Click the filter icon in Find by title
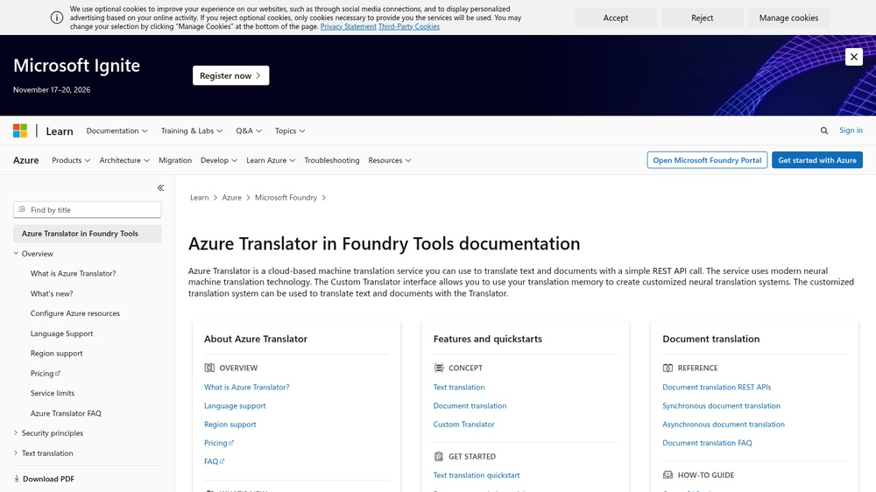This screenshot has width=876, height=492. click(x=22, y=209)
